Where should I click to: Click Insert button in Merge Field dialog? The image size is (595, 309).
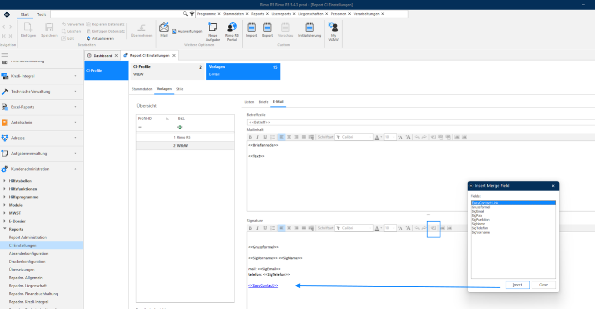(x=518, y=285)
